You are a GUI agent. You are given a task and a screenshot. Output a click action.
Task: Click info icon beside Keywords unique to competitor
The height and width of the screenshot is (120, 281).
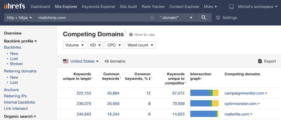[x=186, y=82]
